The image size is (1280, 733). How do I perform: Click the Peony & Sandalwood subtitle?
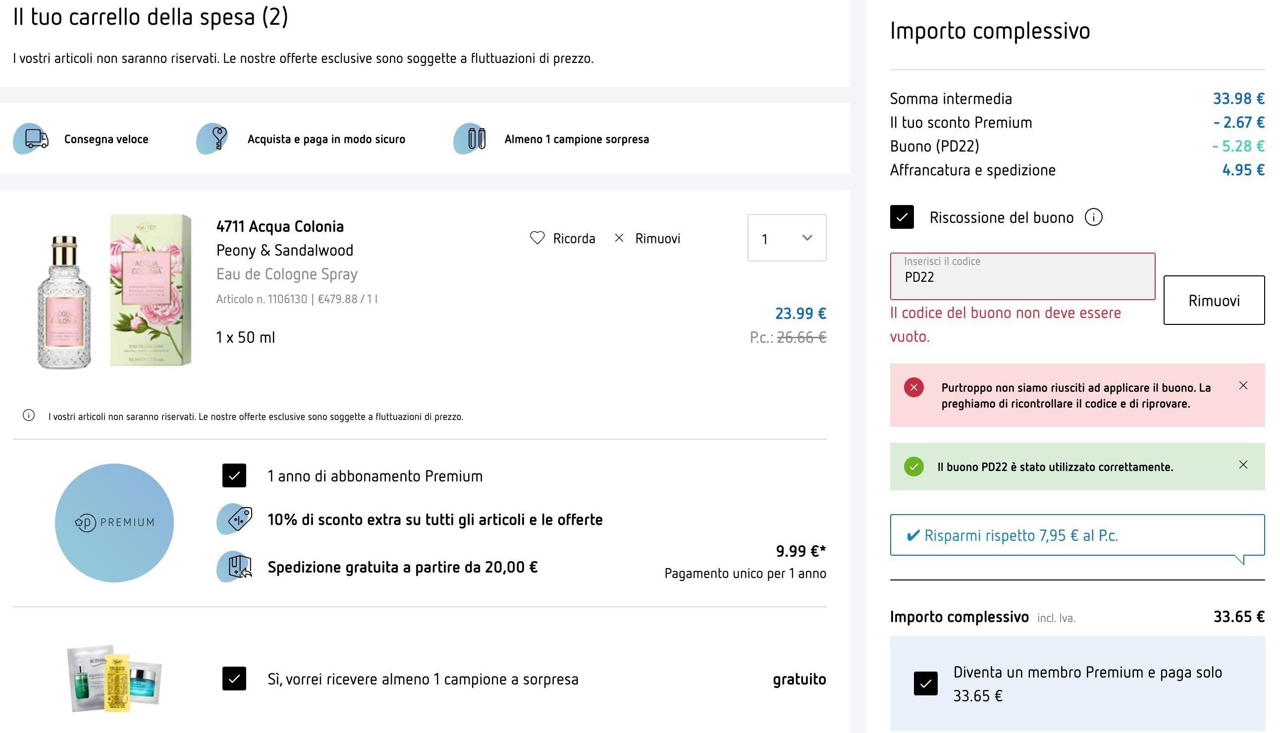click(x=284, y=250)
